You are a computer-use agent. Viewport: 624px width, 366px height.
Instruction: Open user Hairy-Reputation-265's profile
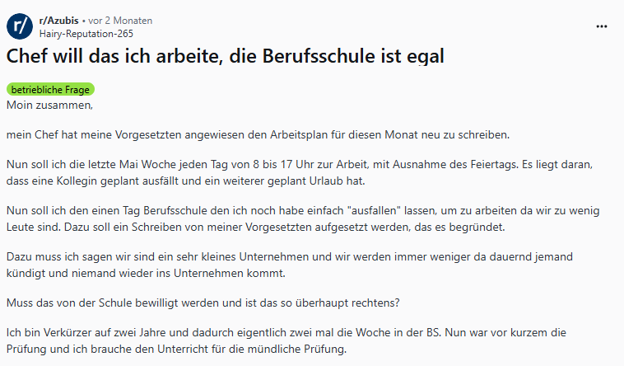pyautogui.click(x=86, y=33)
